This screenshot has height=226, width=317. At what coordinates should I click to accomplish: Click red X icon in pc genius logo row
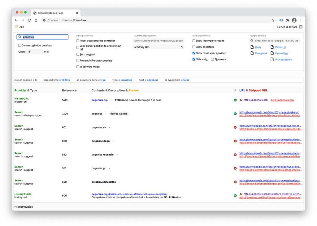(235, 141)
